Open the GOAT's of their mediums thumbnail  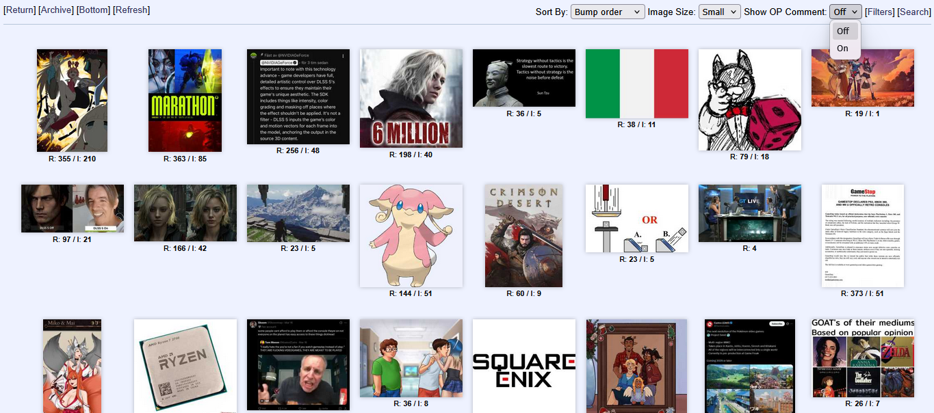pos(863,358)
